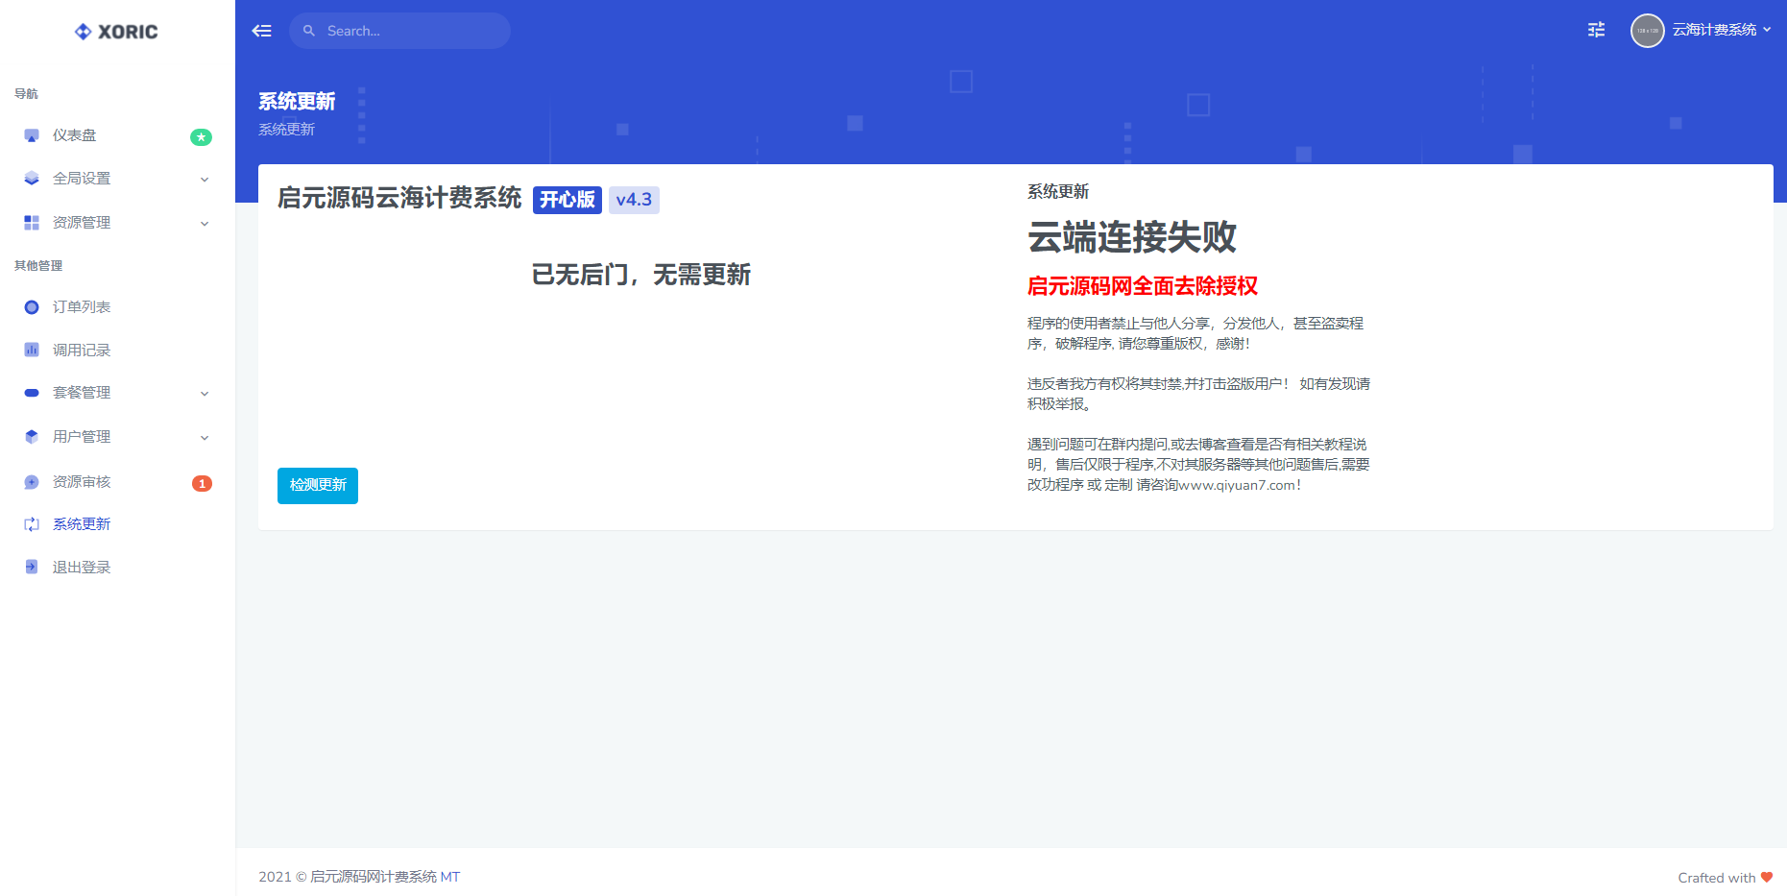Click the user avatar image
This screenshot has height=896, width=1787.
(x=1647, y=31)
